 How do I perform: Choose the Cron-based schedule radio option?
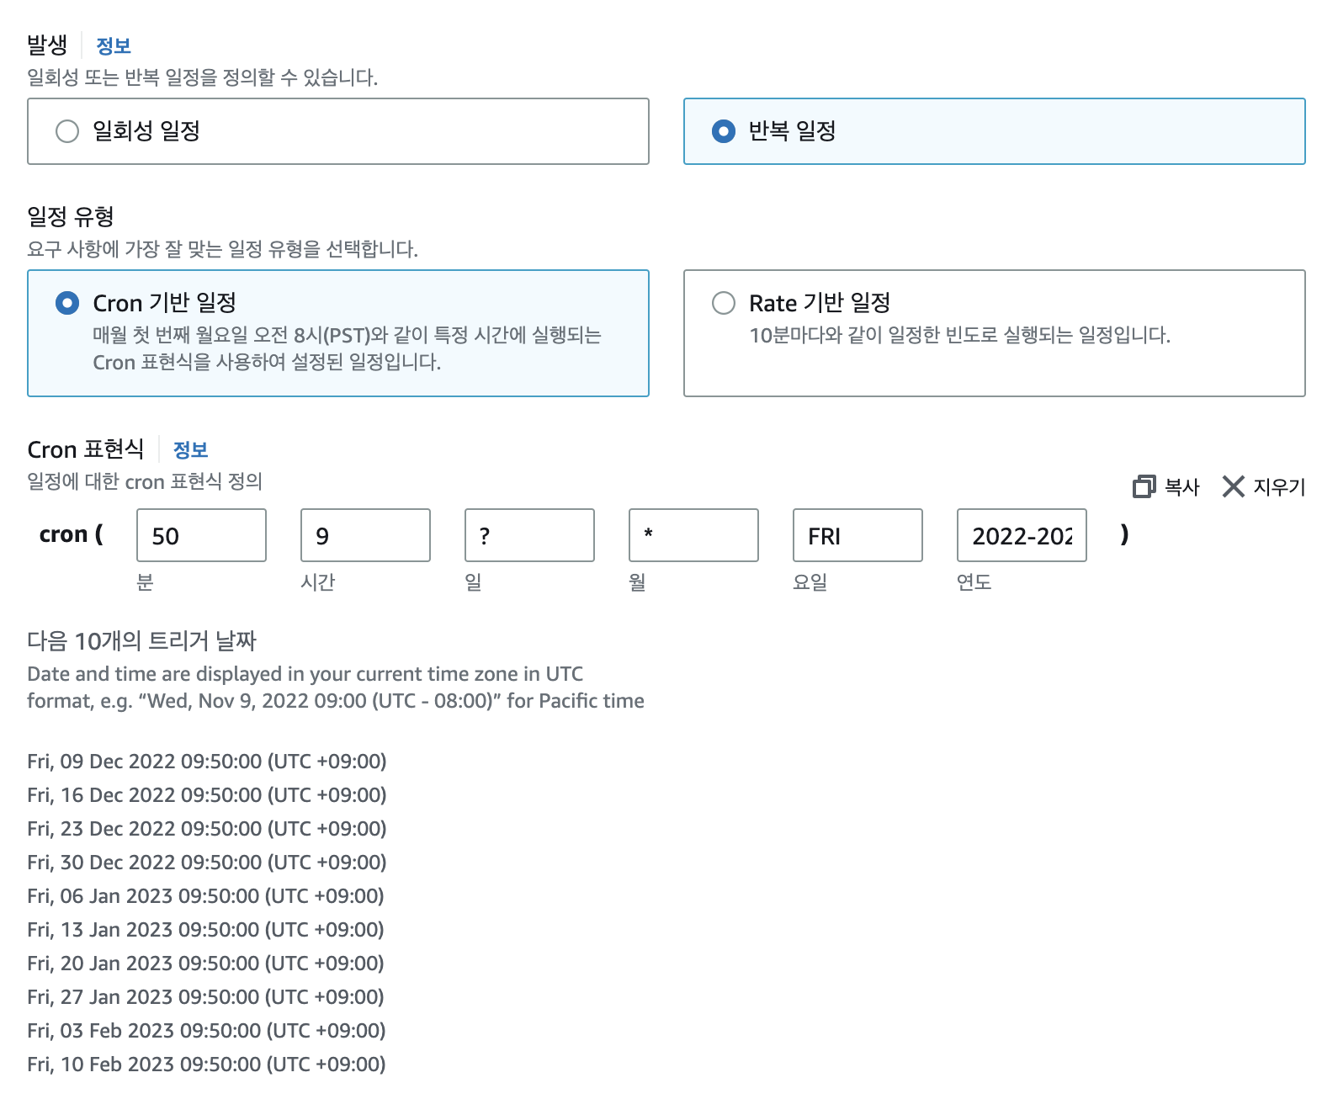pos(67,303)
